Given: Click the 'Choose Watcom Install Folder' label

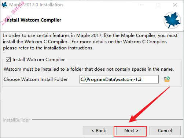Looking at the screenshot, I should coord(36,79).
